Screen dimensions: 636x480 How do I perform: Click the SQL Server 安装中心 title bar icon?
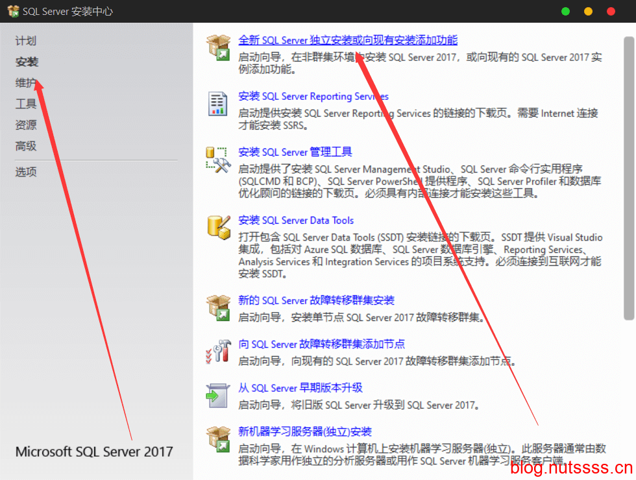click(14, 11)
